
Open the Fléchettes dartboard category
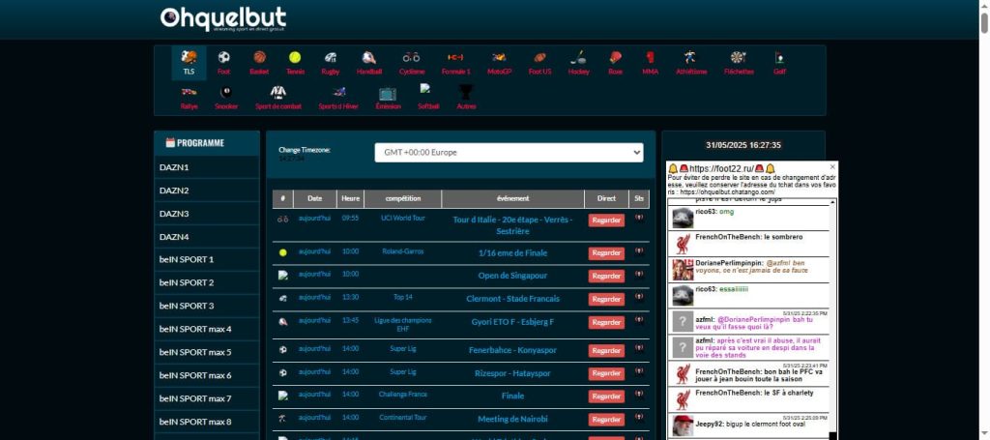pos(739,57)
